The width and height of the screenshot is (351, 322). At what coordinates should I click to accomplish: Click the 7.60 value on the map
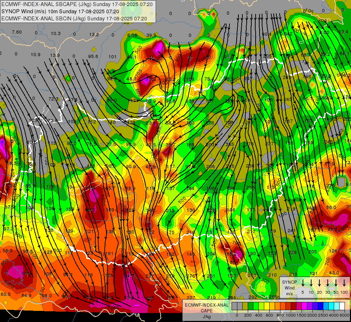[x=17, y=32]
